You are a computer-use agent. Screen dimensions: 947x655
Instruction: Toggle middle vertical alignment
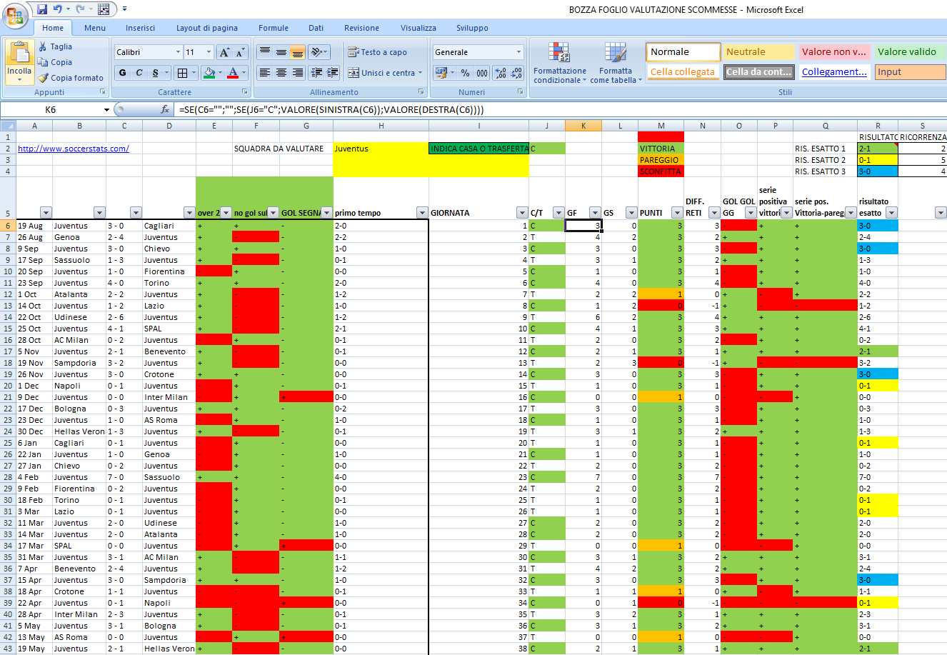[x=281, y=52]
